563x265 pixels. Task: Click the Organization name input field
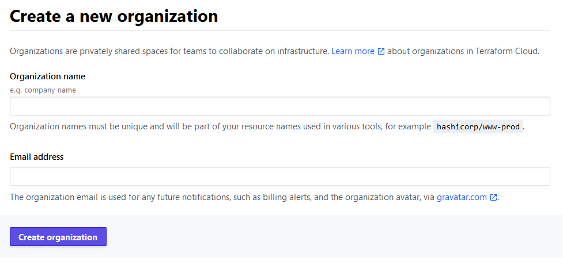[279, 106]
